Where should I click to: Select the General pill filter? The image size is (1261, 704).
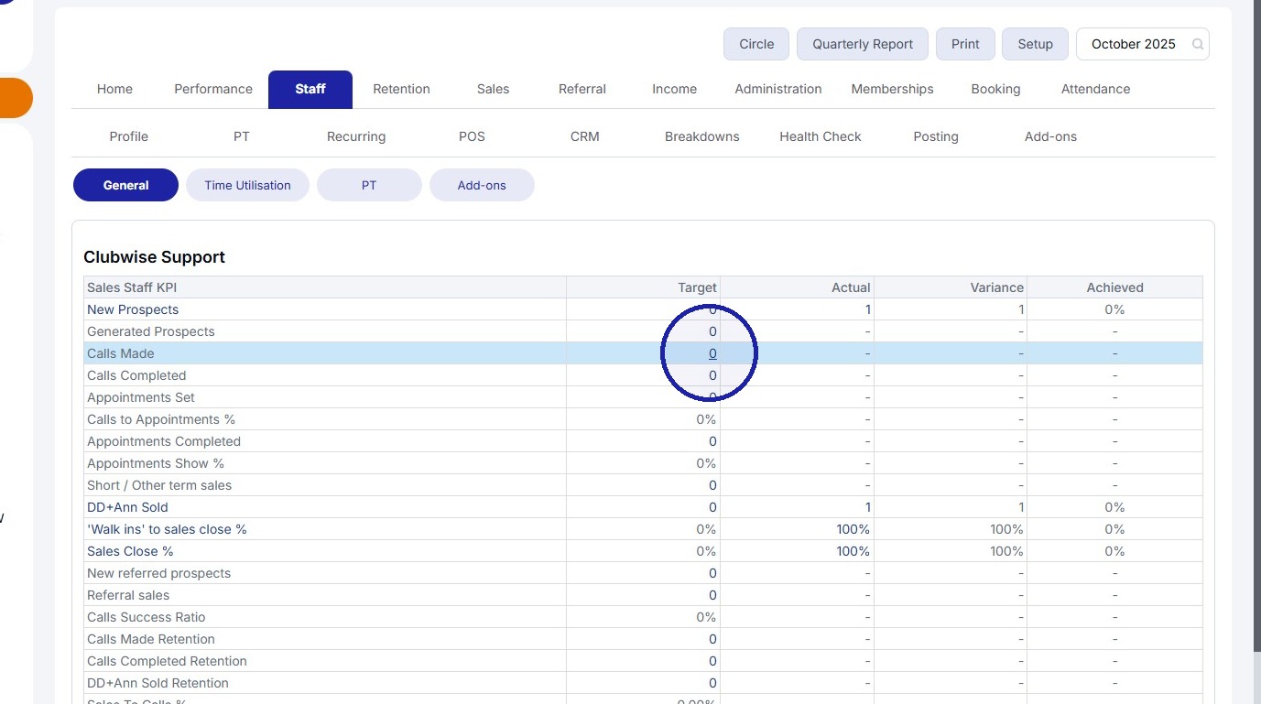(125, 185)
